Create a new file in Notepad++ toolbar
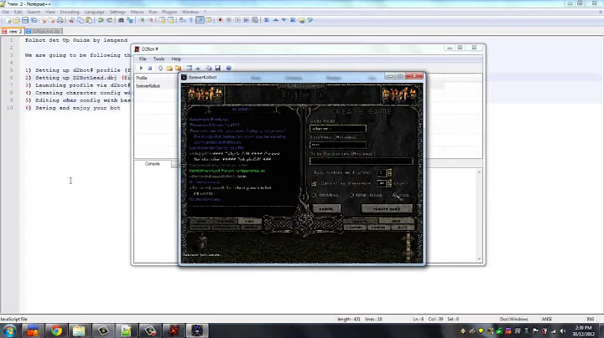This screenshot has height=338, width=604. (x=8, y=20)
